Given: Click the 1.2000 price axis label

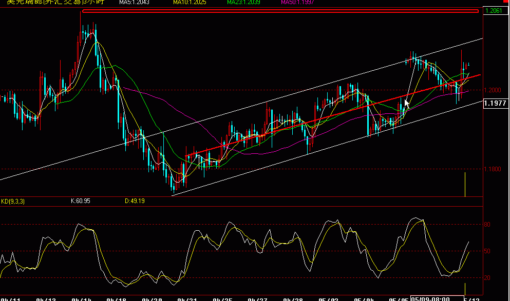Looking at the screenshot, I should (494, 90).
